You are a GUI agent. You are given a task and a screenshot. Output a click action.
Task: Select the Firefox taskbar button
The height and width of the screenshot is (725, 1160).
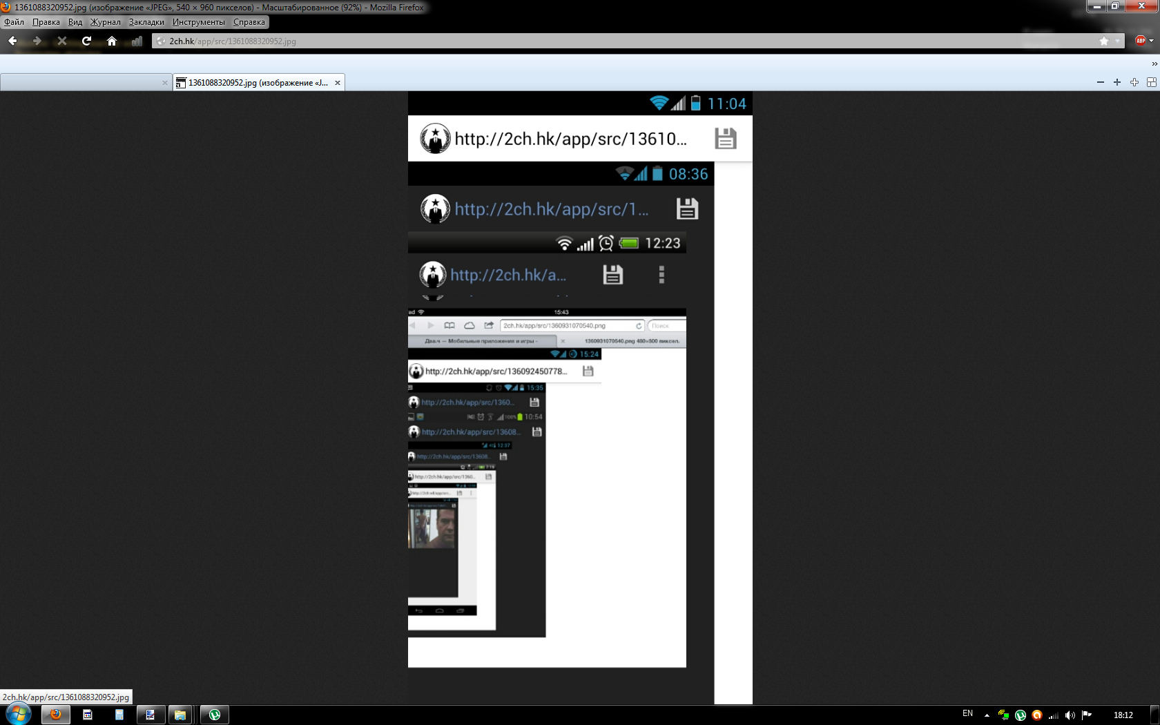click(x=56, y=715)
